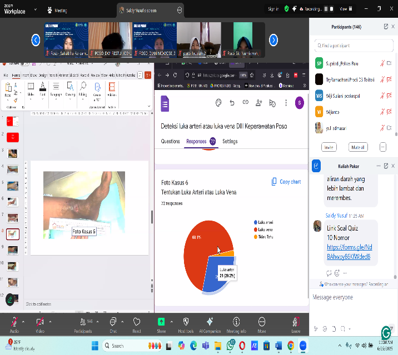Reload the browser page

175,75
